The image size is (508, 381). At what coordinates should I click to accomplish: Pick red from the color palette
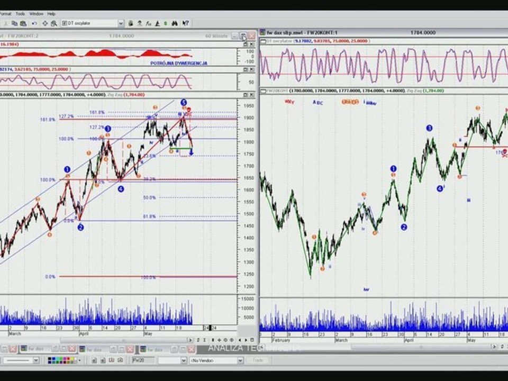[x=69, y=359]
